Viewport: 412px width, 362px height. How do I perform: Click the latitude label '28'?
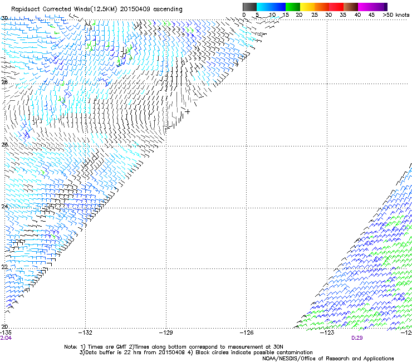click(x=4, y=82)
